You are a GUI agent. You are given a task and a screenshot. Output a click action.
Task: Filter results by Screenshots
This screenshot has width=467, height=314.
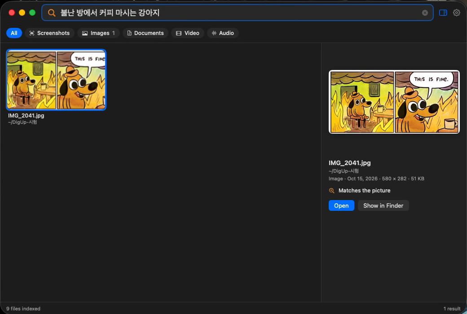coord(49,33)
